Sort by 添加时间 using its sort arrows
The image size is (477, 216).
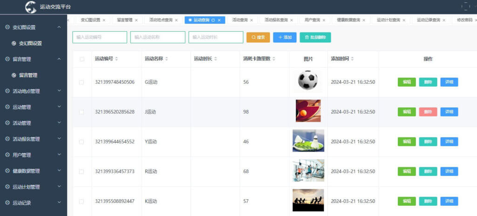click(x=352, y=59)
